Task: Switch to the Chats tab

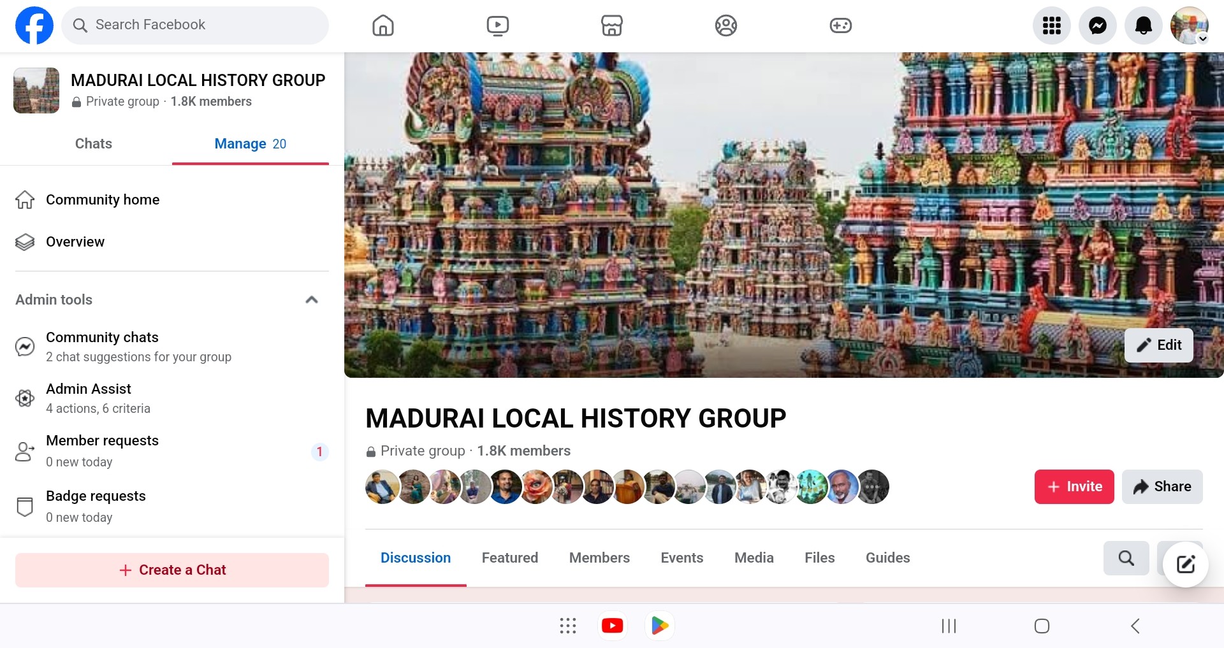Action: point(93,144)
